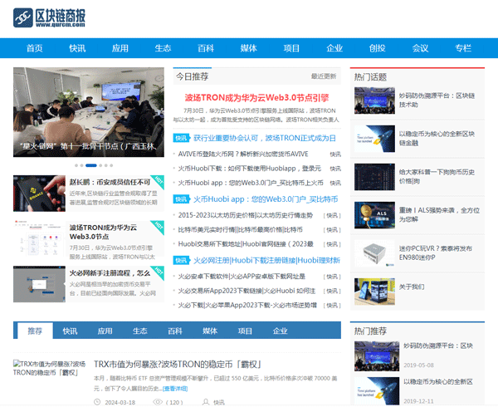498x407 pixels.
Task: Open 生态 in the top navigation bar
Action: click(x=163, y=48)
